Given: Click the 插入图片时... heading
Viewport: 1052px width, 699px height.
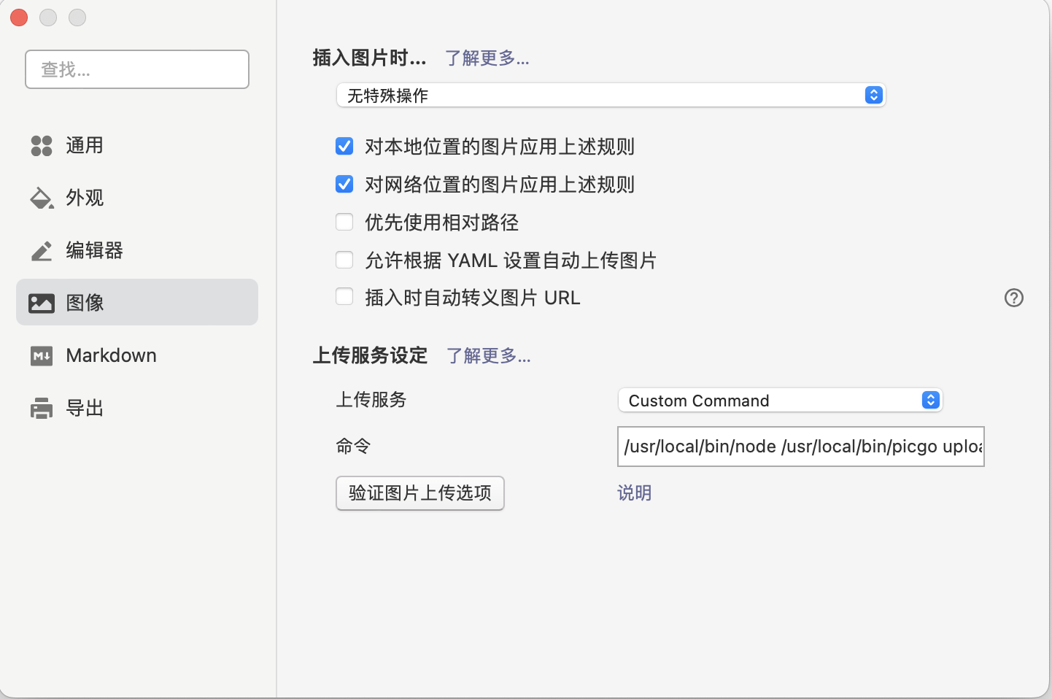Looking at the screenshot, I should (370, 58).
